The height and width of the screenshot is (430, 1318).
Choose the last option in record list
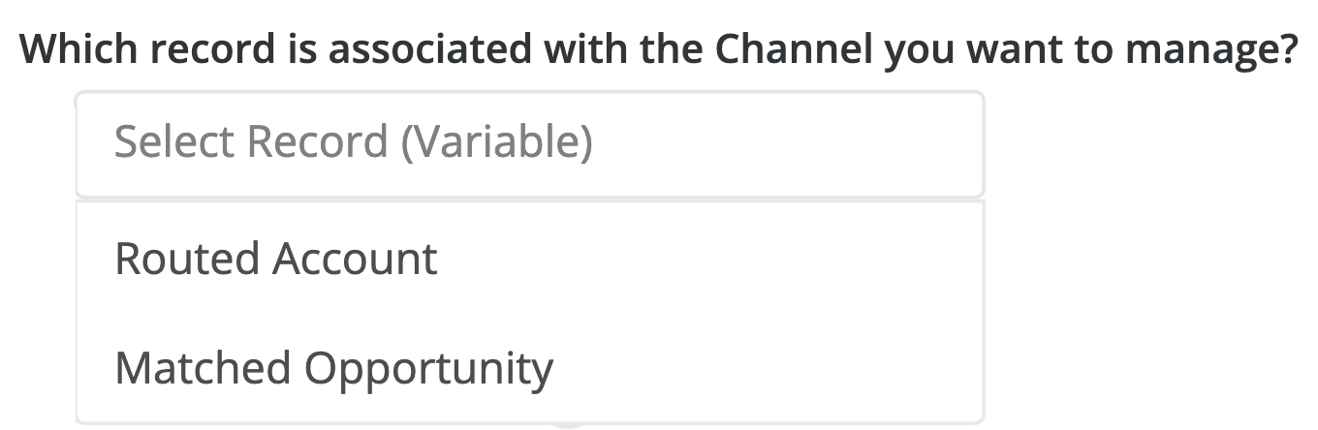tap(334, 369)
